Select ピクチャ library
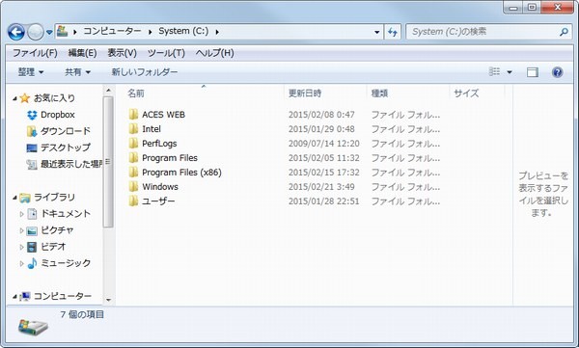This screenshot has width=579, height=348. pyautogui.click(x=57, y=230)
